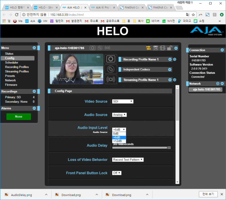Viewport: 226px width, 200px height.
Task: Click the video preview thumbnail
Action: (x=77, y=69)
